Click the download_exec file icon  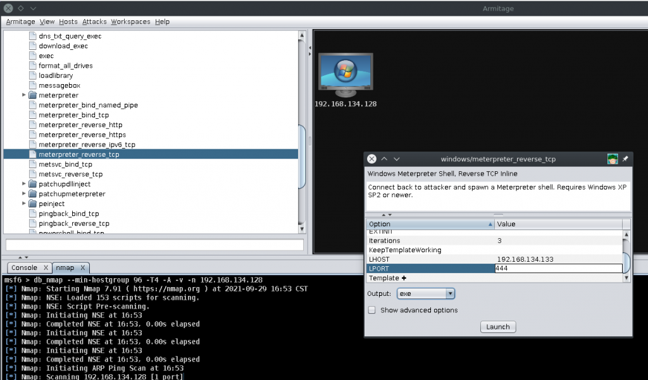(x=33, y=46)
